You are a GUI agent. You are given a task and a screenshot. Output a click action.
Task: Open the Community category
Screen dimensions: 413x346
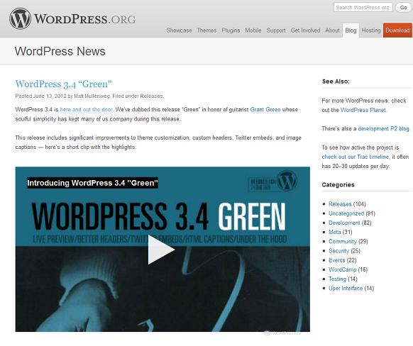pyautogui.click(x=343, y=242)
